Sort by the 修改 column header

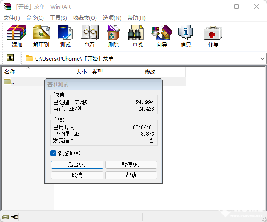[164, 72]
